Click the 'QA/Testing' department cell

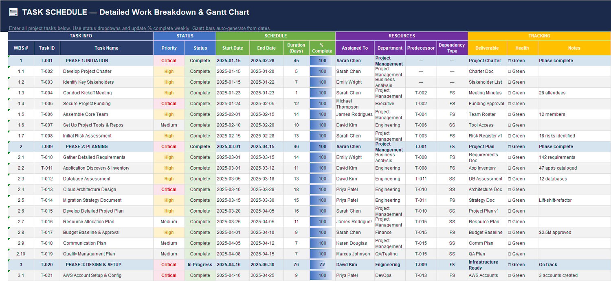390,254
